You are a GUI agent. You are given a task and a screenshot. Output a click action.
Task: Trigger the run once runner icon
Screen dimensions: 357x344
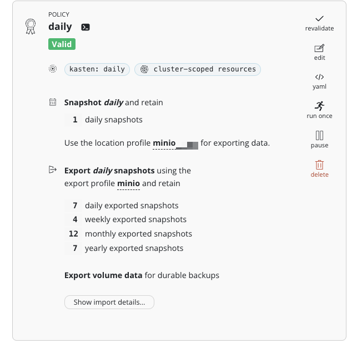pos(319,106)
